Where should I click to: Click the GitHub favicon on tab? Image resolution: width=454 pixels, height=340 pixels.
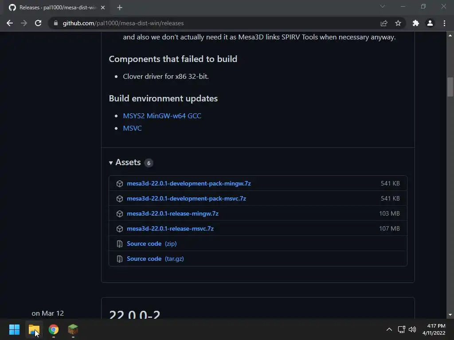click(12, 8)
